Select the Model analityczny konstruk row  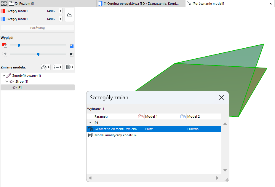pos(154,135)
